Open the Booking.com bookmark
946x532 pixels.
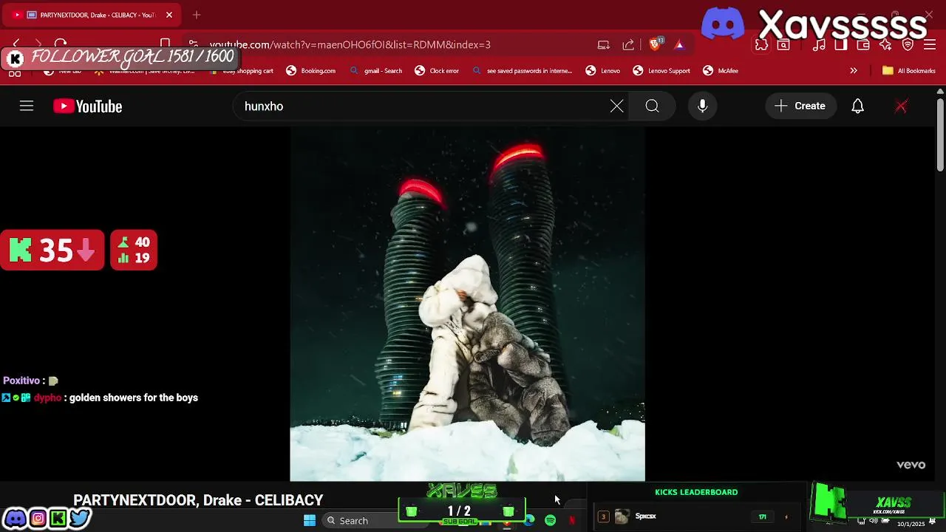coord(311,71)
